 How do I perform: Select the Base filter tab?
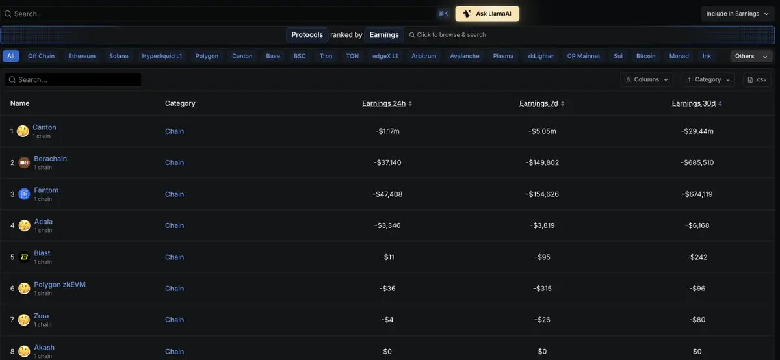(x=273, y=56)
